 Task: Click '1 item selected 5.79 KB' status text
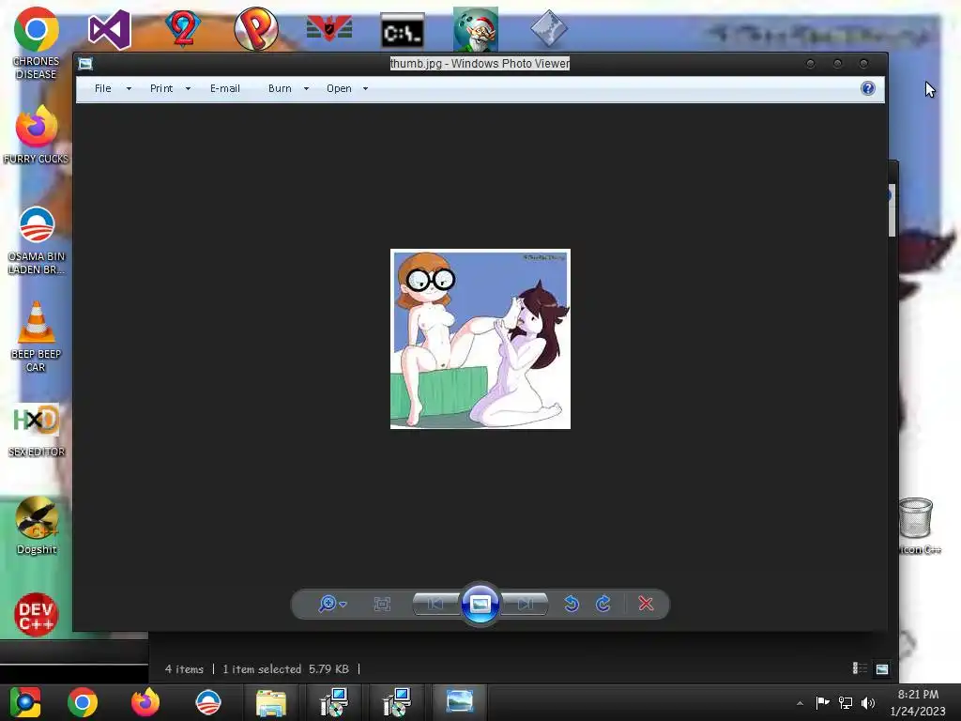pos(285,668)
